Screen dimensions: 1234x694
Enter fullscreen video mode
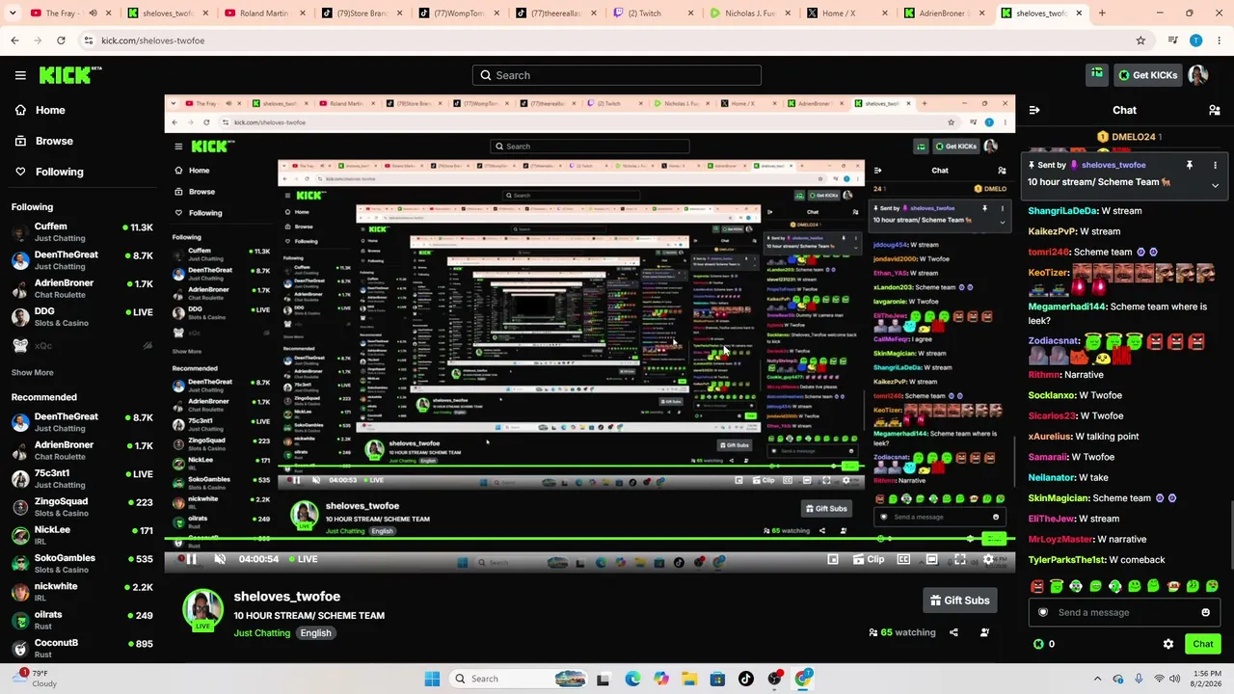click(x=960, y=559)
